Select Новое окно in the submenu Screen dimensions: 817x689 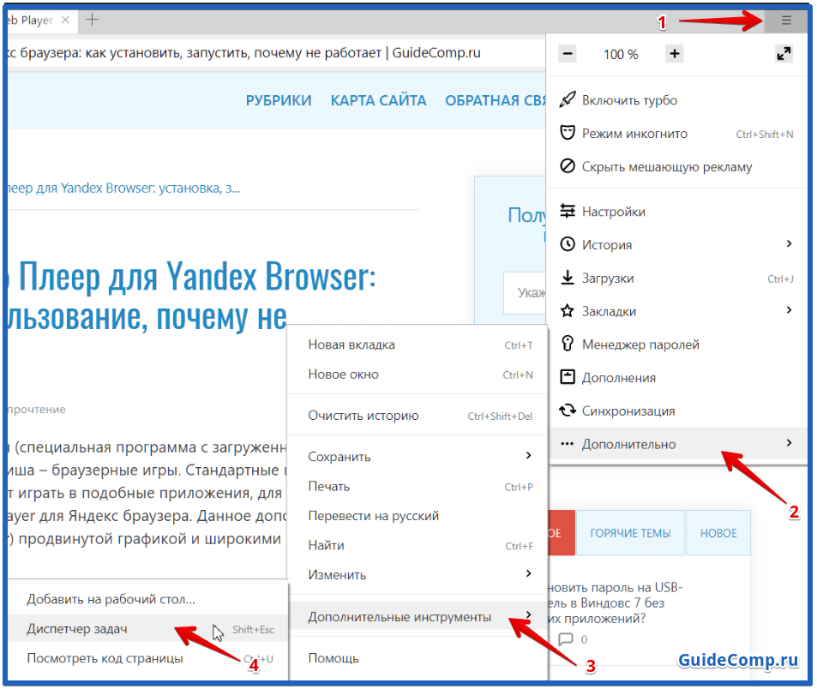(x=418, y=374)
